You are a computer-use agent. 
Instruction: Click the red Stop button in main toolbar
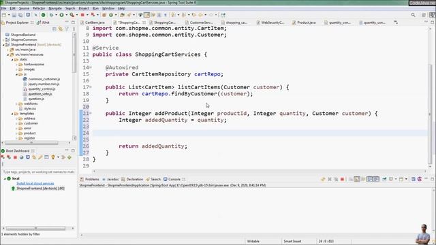(82, 15)
